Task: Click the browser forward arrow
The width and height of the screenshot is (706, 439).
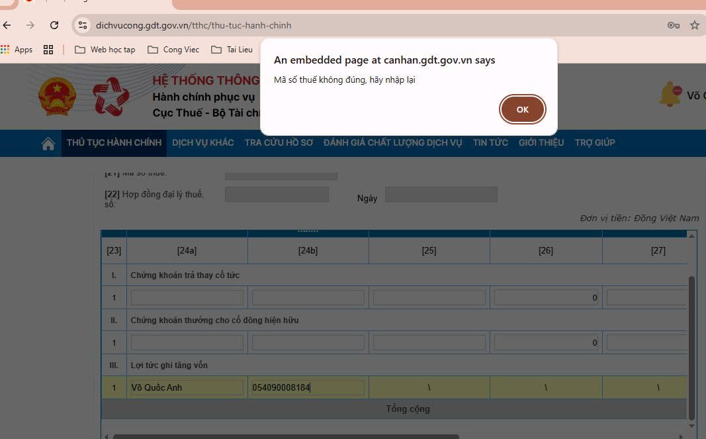Action: click(x=30, y=25)
